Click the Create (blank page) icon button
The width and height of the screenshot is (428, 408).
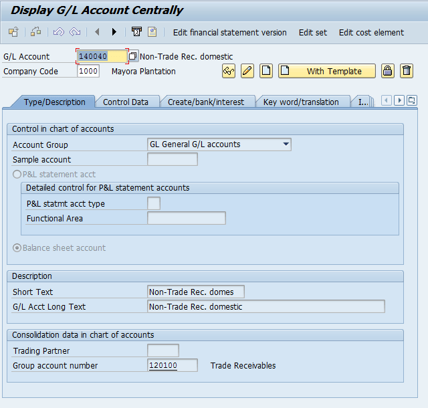click(266, 71)
